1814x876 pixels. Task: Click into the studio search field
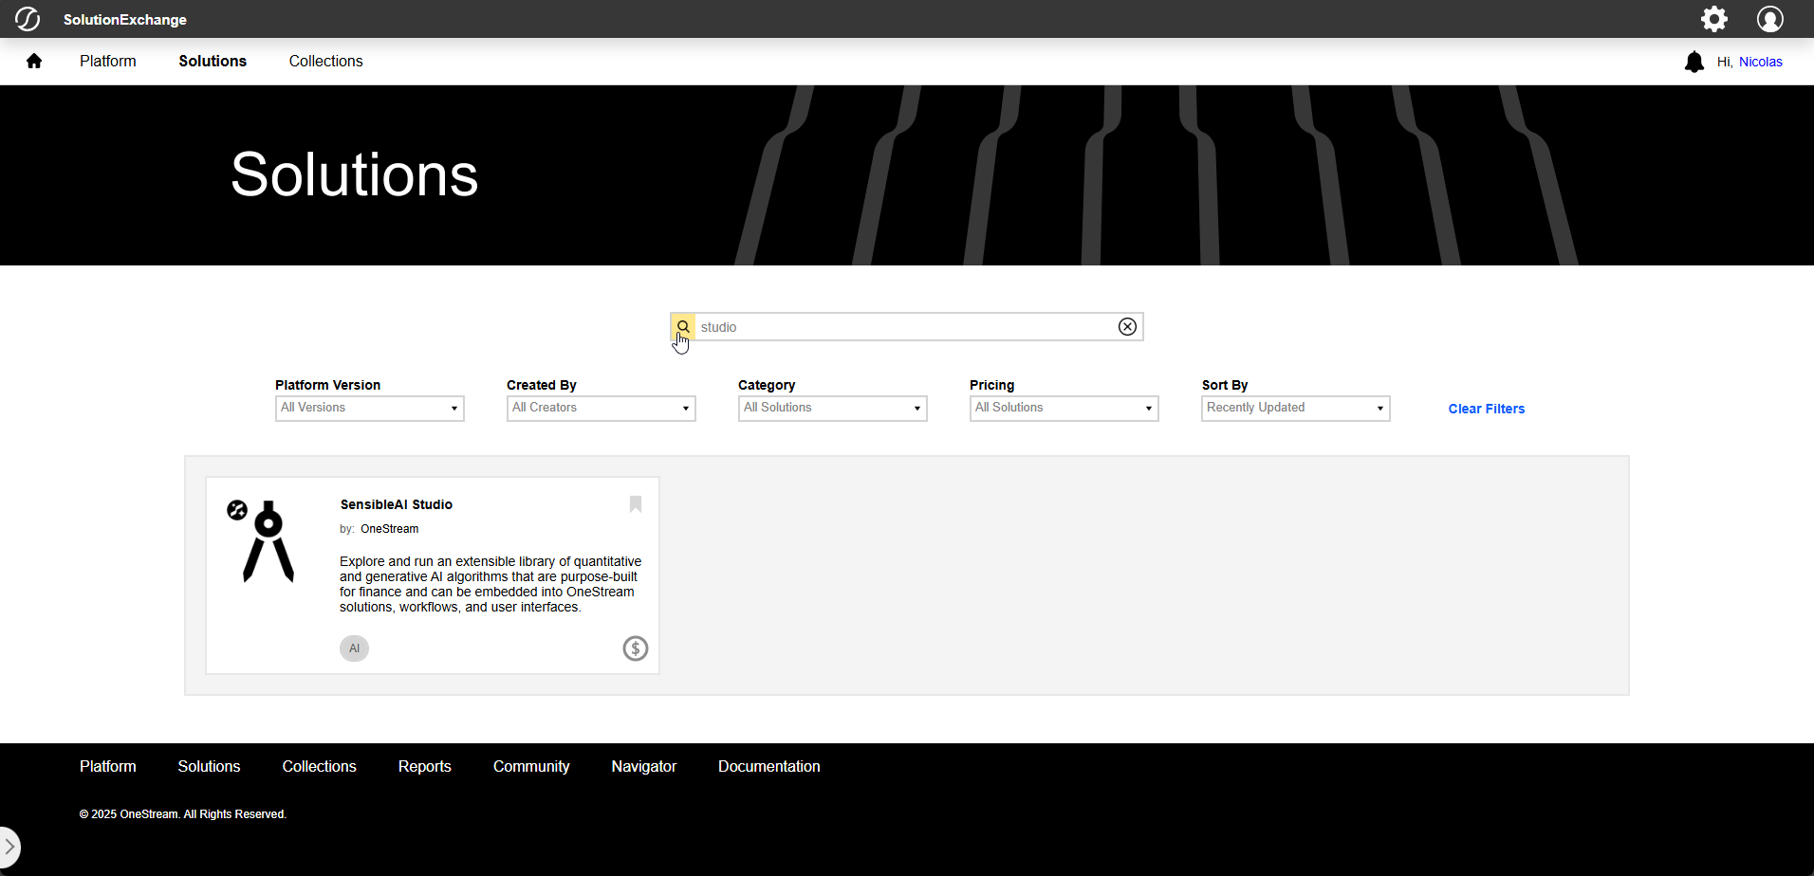click(906, 327)
